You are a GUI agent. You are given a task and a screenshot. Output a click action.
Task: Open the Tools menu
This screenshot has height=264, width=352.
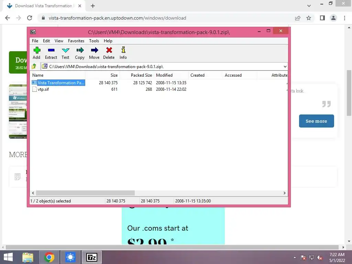point(94,41)
